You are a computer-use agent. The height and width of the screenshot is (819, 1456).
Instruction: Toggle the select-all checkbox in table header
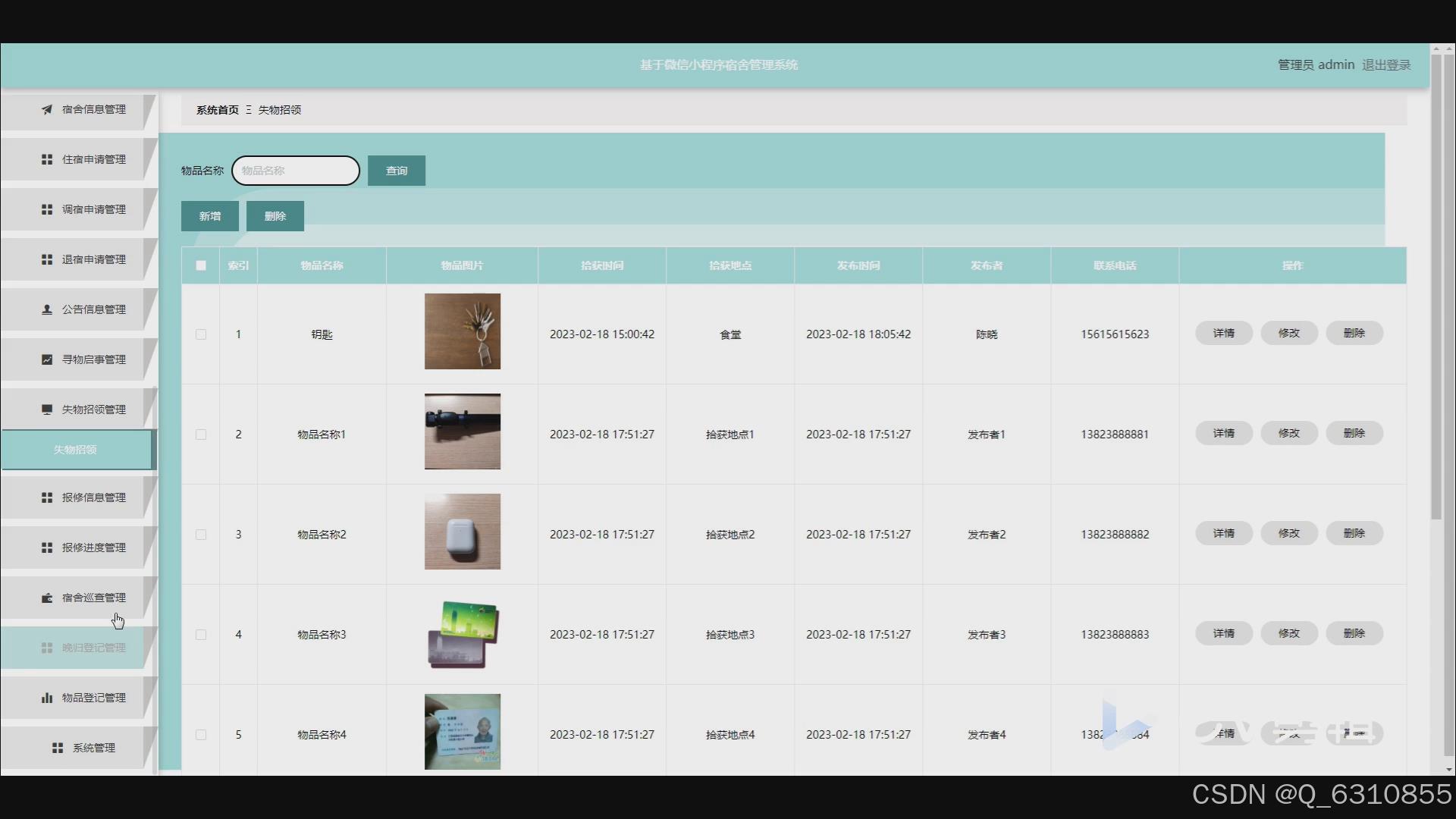(x=201, y=265)
